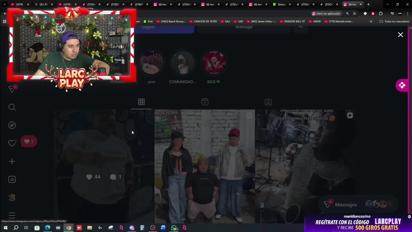
Task: Open the Kick bookmark
Action: pyautogui.click(x=148, y=22)
